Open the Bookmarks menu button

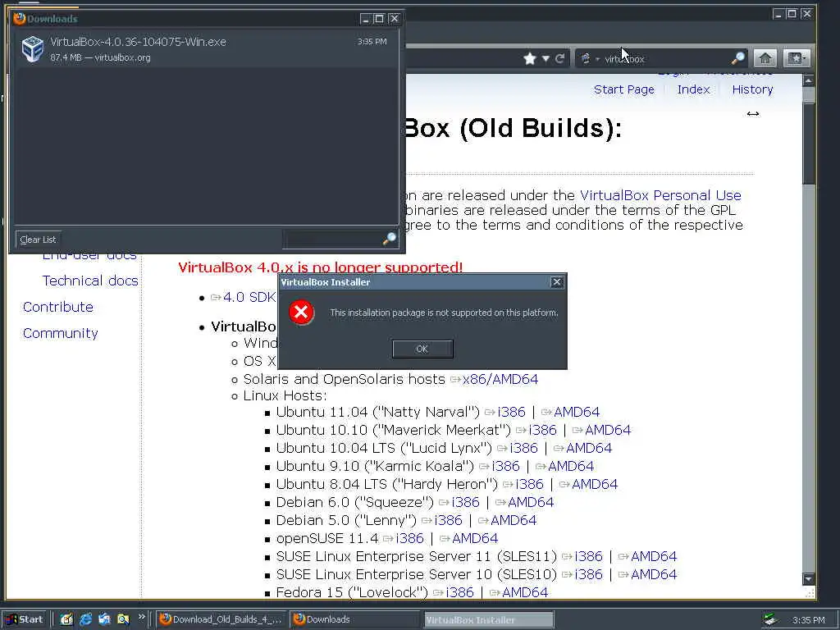click(x=796, y=58)
